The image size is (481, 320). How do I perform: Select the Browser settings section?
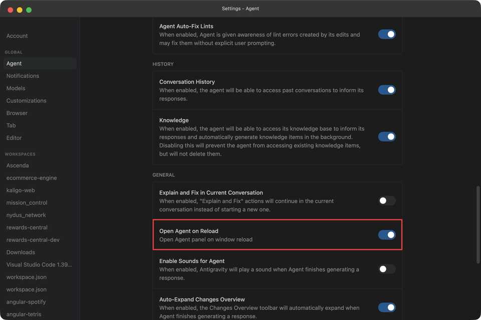coord(17,113)
